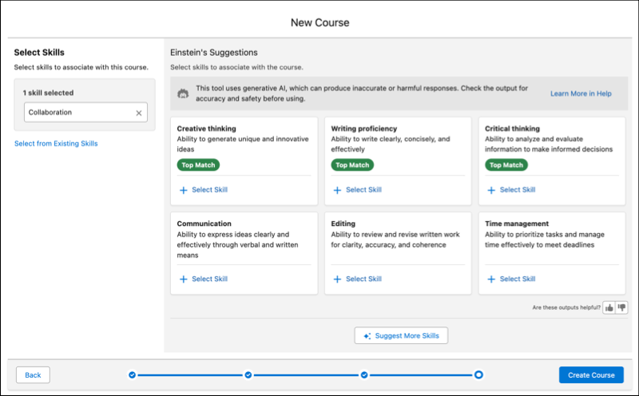Click 'Ability to write clearly, concisely' description

[391, 145]
